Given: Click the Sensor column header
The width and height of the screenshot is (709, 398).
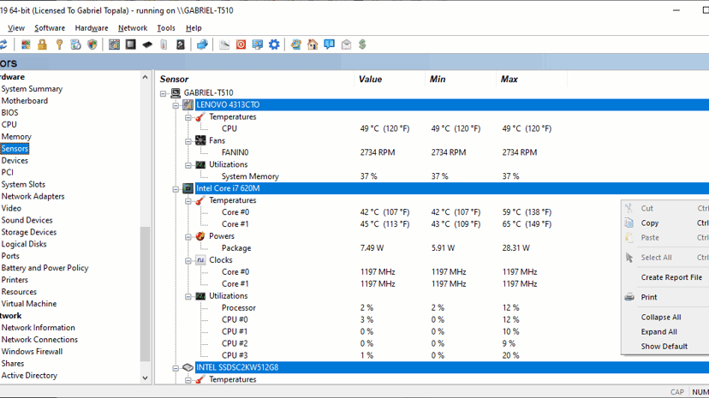Looking at the screenshot, I should coord(254,79).
